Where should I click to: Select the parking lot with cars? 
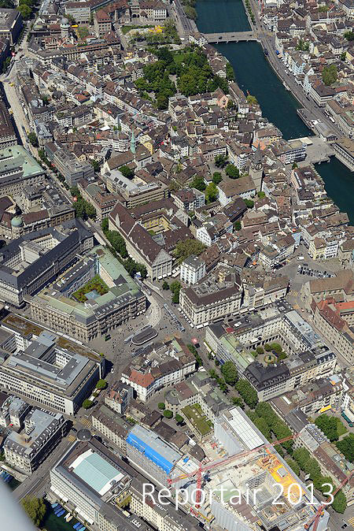pos(315,271)
